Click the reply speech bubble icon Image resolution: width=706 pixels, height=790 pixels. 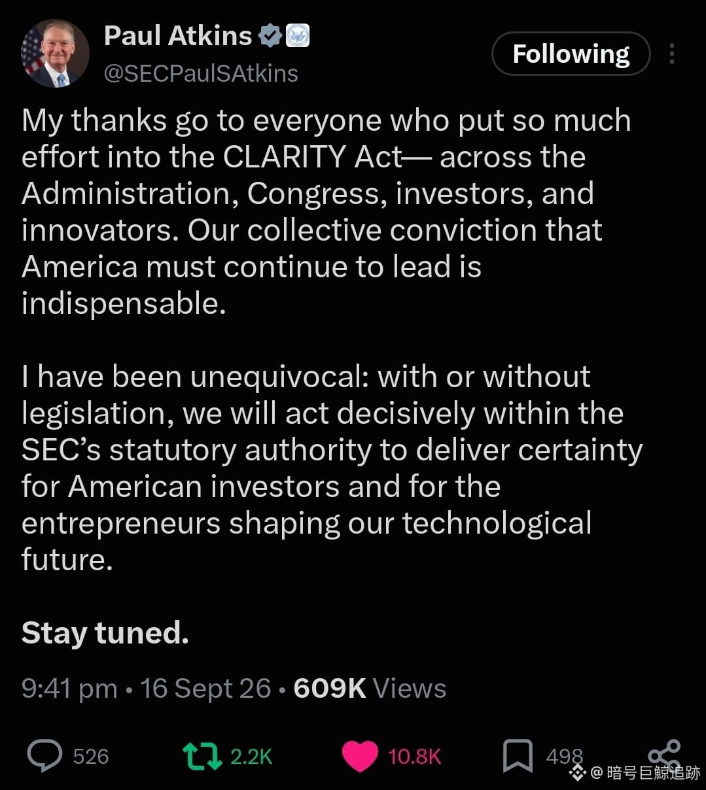tap(44, 755)
